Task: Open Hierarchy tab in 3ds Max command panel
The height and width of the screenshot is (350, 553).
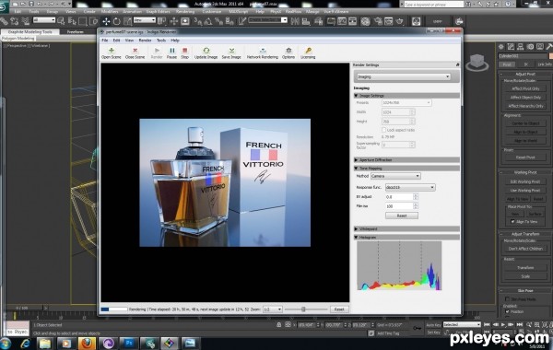Action: click(x=520, y=47)
